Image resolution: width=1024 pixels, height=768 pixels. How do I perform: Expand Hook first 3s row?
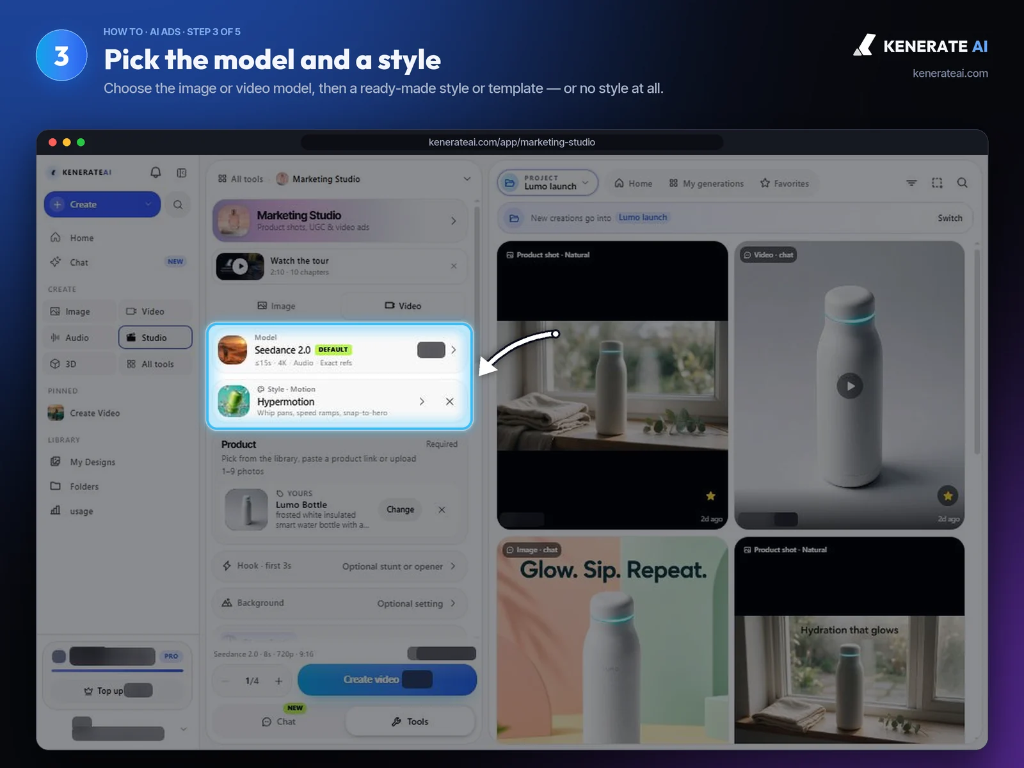(x=340, y=566)
